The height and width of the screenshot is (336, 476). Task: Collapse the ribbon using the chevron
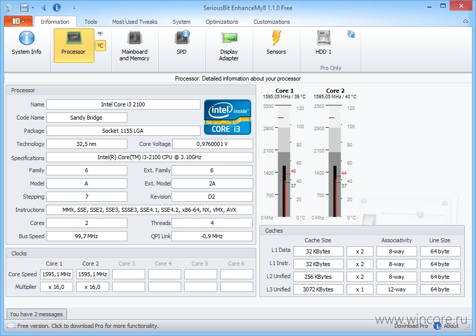465,21
